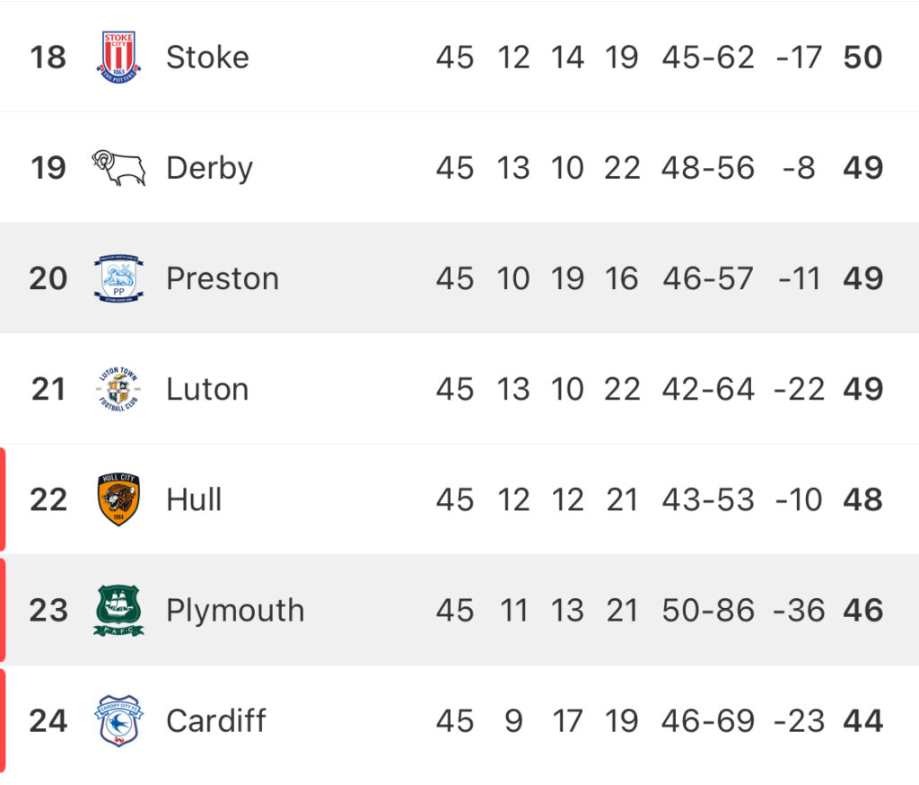Open the Hull team name

(x=194, y=500)
